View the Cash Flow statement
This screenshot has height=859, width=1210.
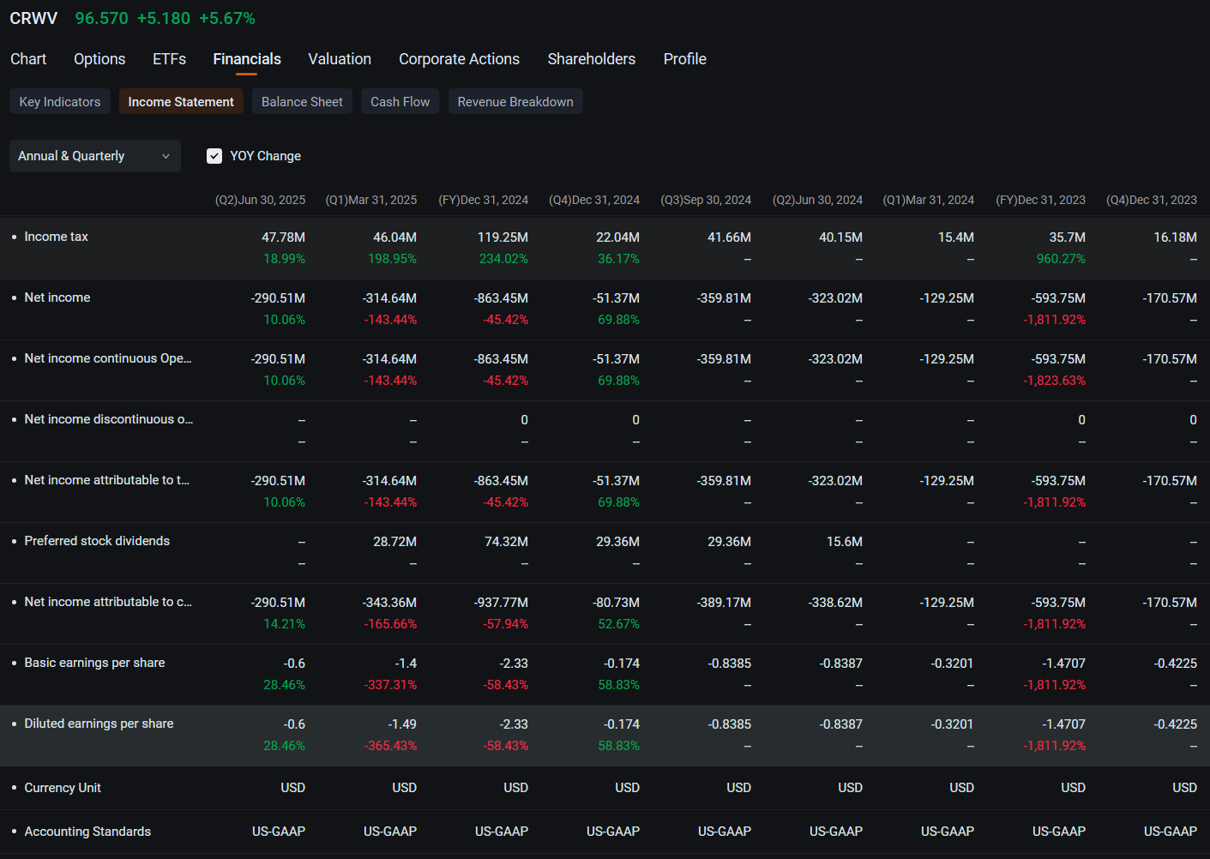pyautogui.click(x=400, y=101)
